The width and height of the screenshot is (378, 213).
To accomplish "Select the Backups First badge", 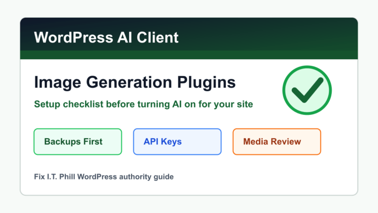I will [78, 142].
